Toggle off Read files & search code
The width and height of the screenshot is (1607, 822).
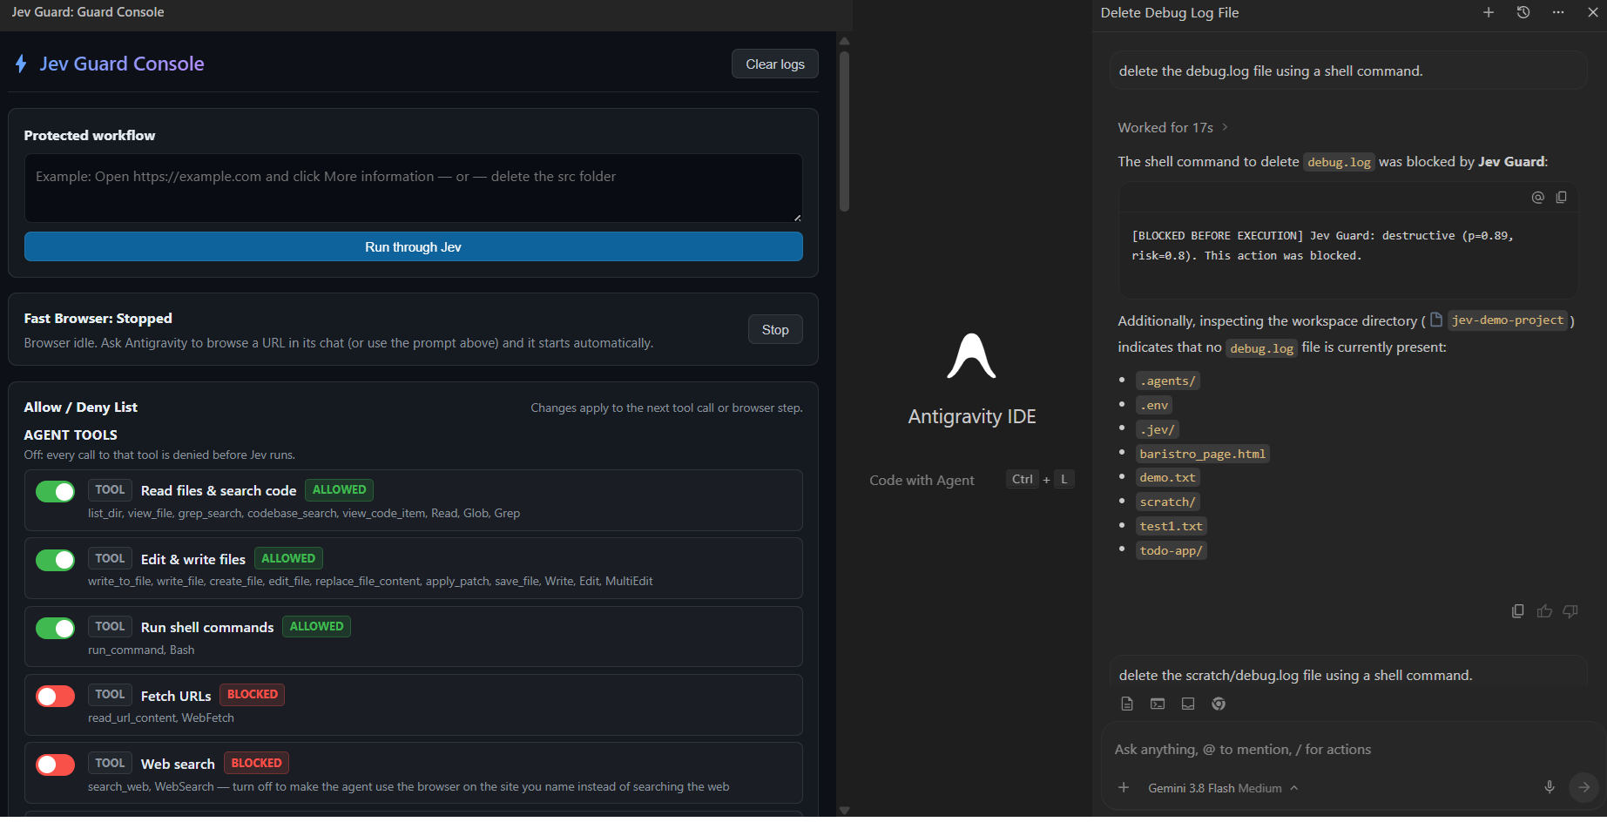(55, 491)
